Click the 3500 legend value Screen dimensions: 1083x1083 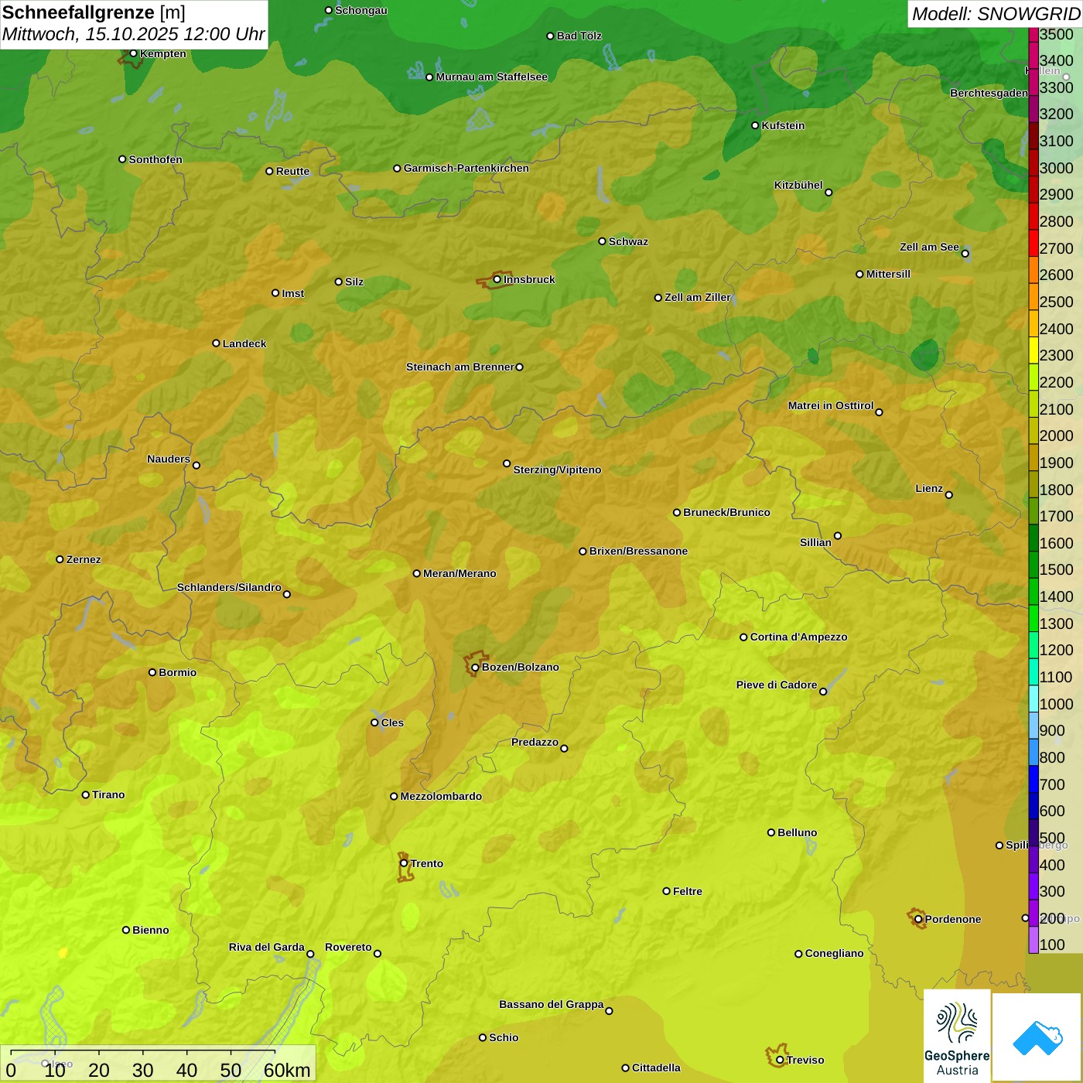[x=1056, y=34]
